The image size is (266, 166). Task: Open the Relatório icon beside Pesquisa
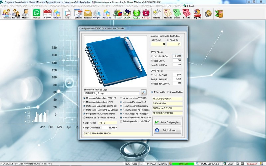tap(107, 14)
